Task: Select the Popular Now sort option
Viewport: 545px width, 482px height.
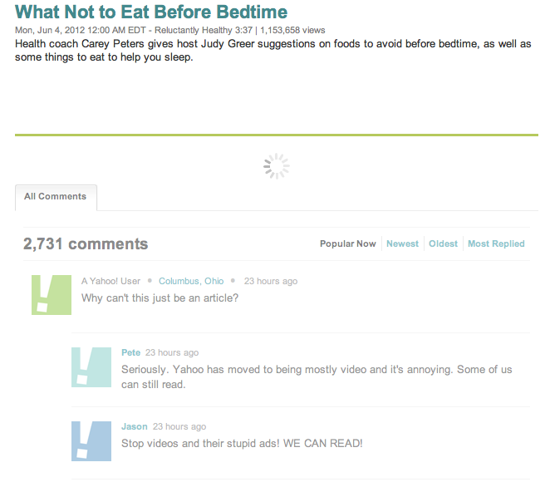Action: [x=348, y=244]
